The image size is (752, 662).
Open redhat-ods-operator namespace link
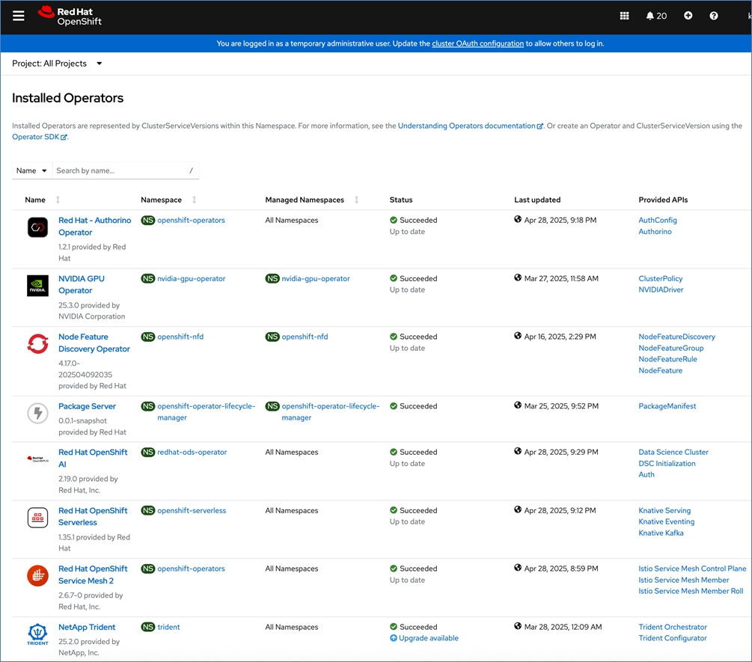click(192, 452)
